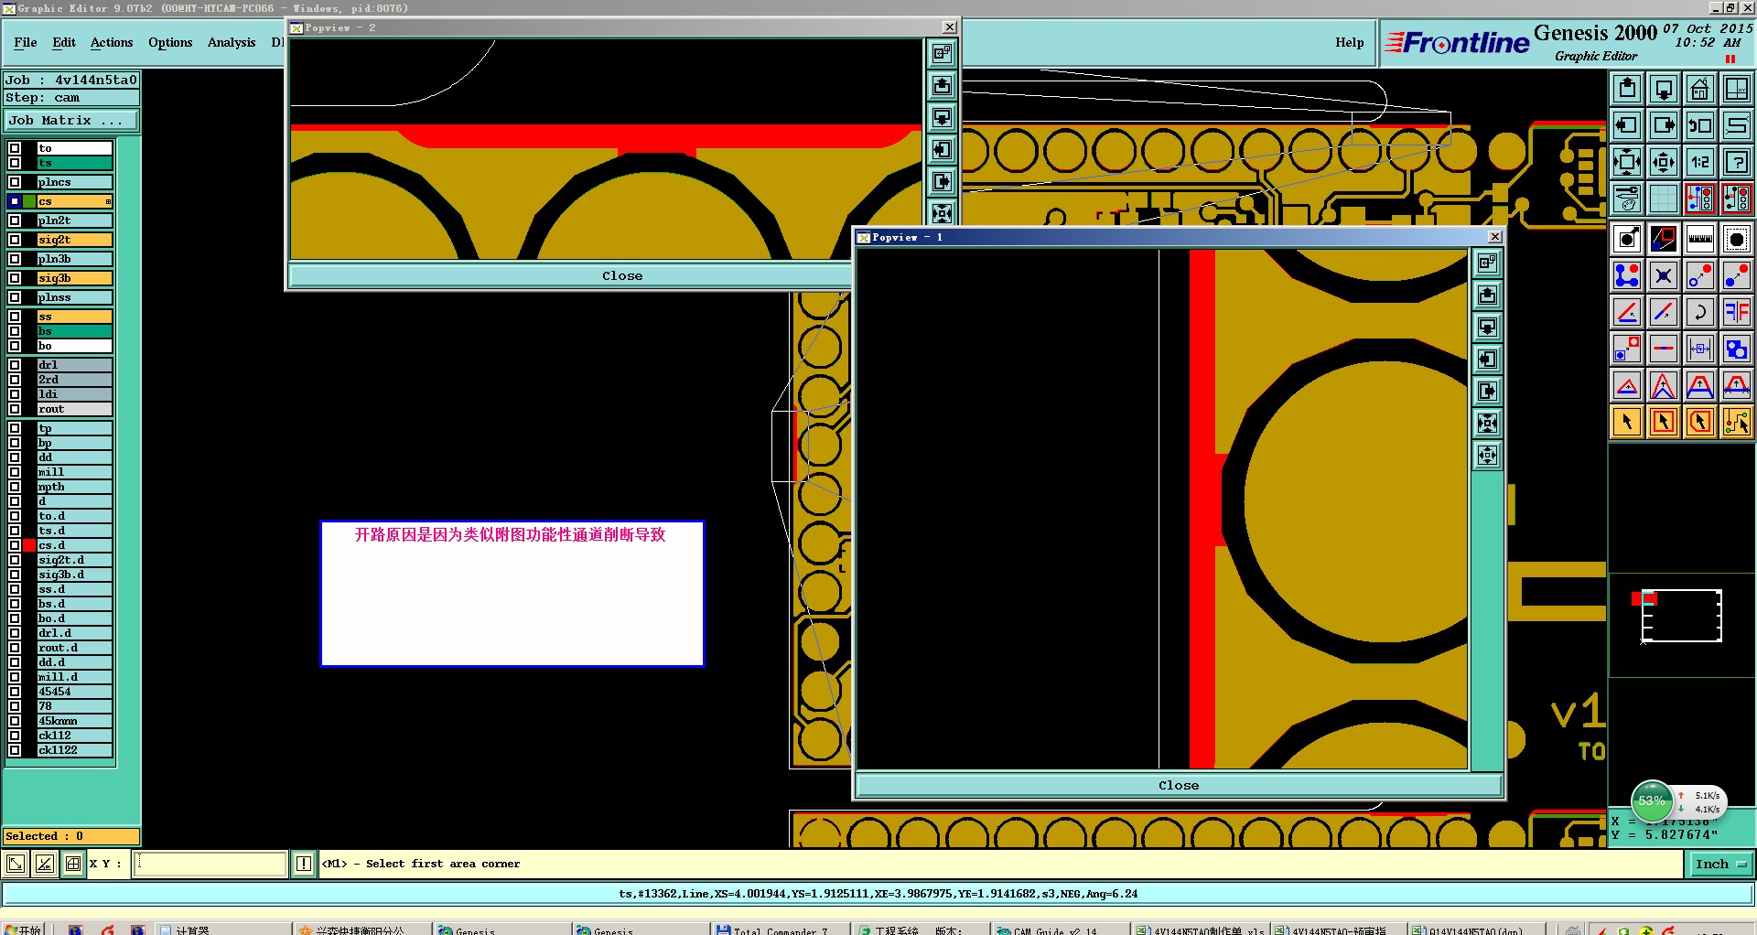Click the previous view (undo zoom) icon

1700,125
